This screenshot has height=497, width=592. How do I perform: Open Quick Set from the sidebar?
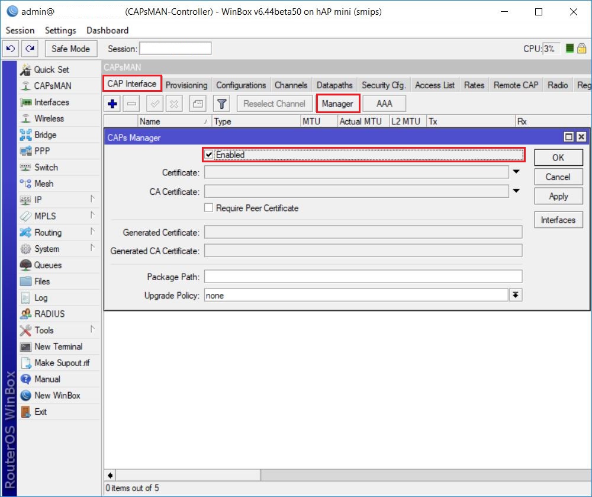52,69
